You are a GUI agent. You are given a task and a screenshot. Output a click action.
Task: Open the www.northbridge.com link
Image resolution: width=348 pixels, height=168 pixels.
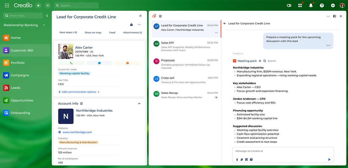tap(77, 132)
